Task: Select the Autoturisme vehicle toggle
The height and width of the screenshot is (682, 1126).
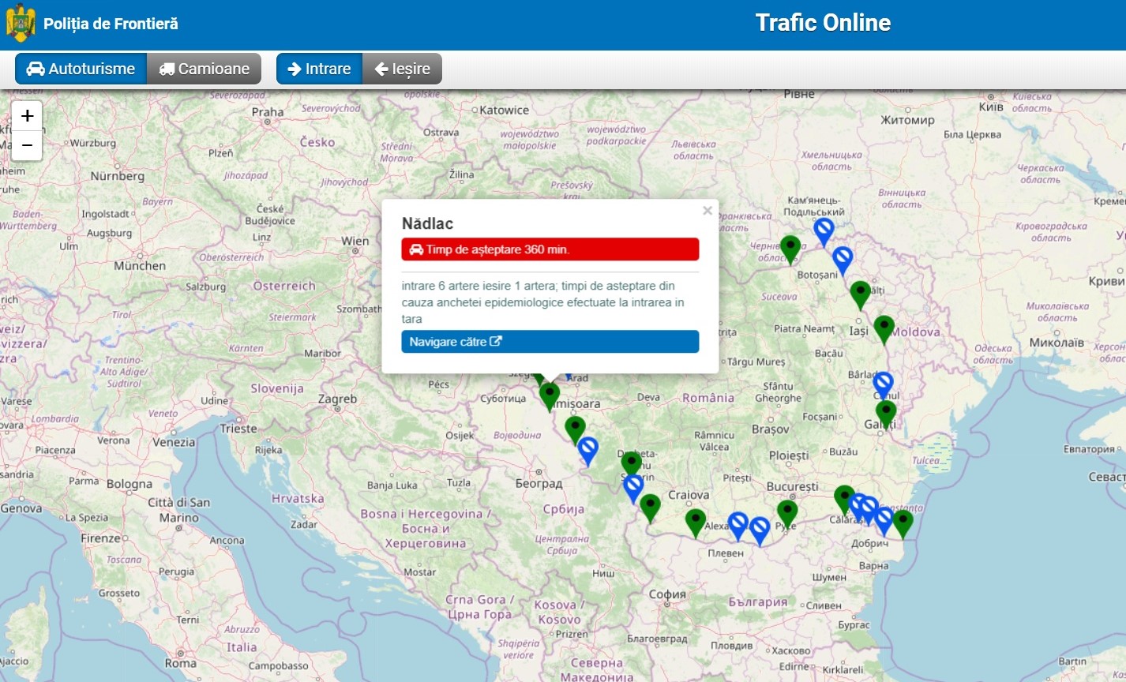Action: [81, 69]
